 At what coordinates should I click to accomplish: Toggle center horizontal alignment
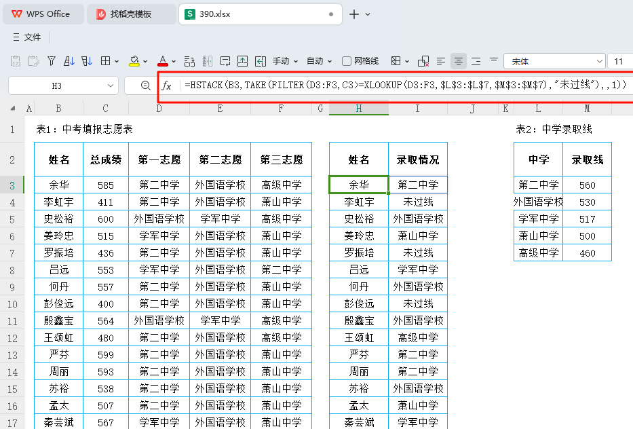(x=458, y=61)
